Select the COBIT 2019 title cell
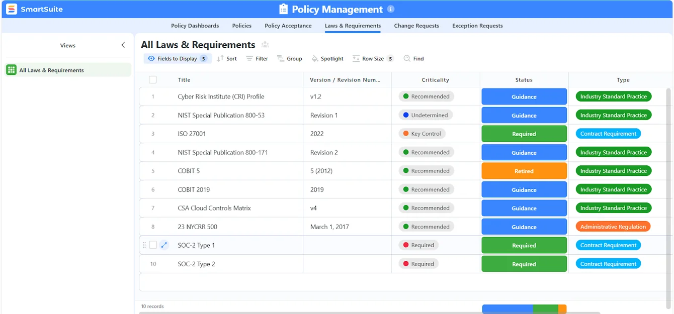The height and width of the screenshot is (314, 674). [194, 189]
